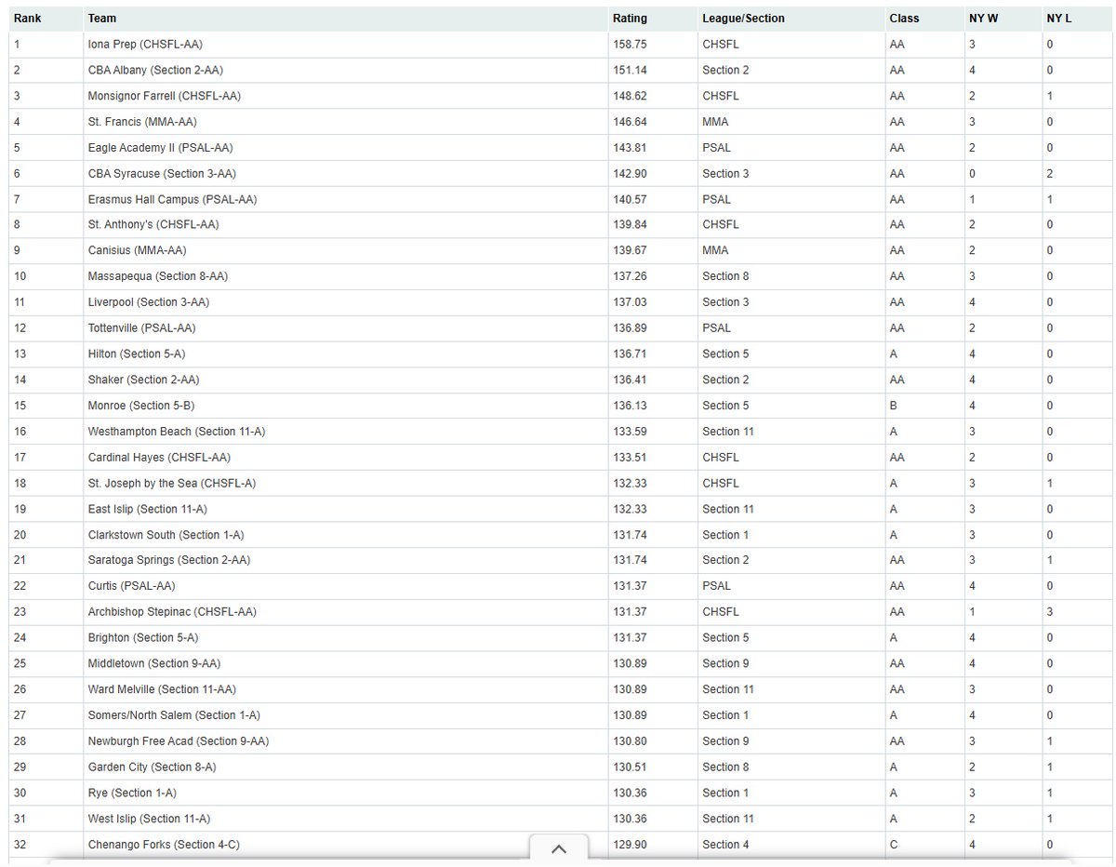Click Tottenville (PSAL-AA) team cell

[x=344, y=328]
